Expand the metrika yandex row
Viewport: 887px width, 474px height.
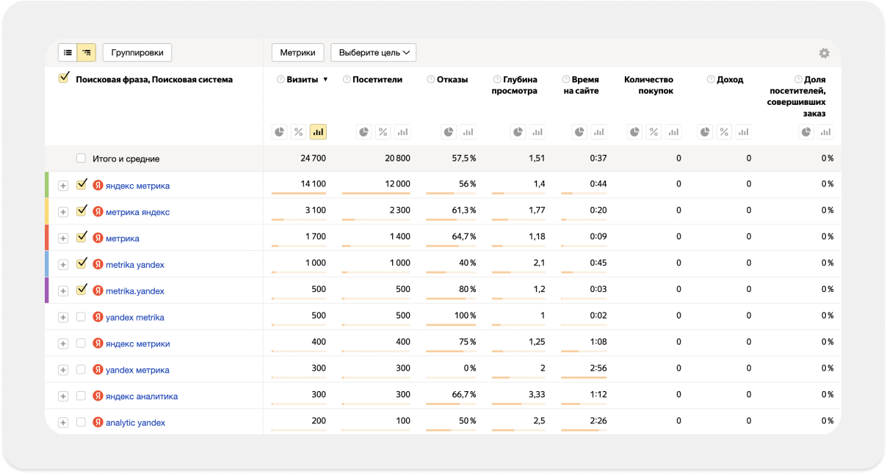pos(62,265)
